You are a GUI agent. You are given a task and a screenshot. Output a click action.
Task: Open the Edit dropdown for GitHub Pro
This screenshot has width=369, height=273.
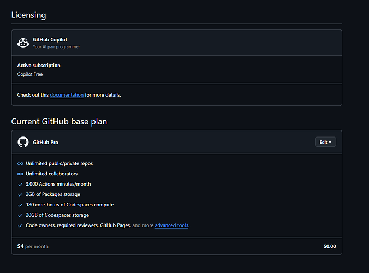point(325,142)
